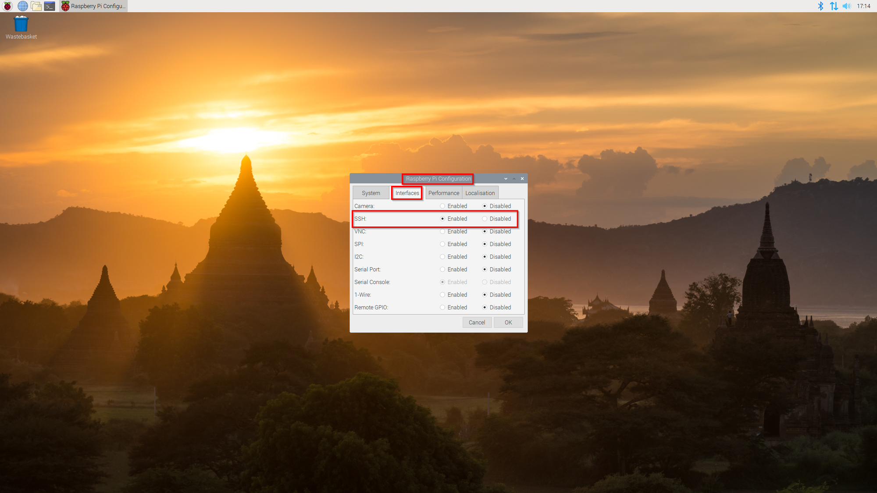Select the Localisation tab
Viewport: 877px width, 493px height.
pos(479,193)
